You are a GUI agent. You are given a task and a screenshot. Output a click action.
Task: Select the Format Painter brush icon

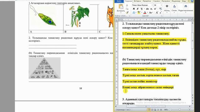coord(127,12)
